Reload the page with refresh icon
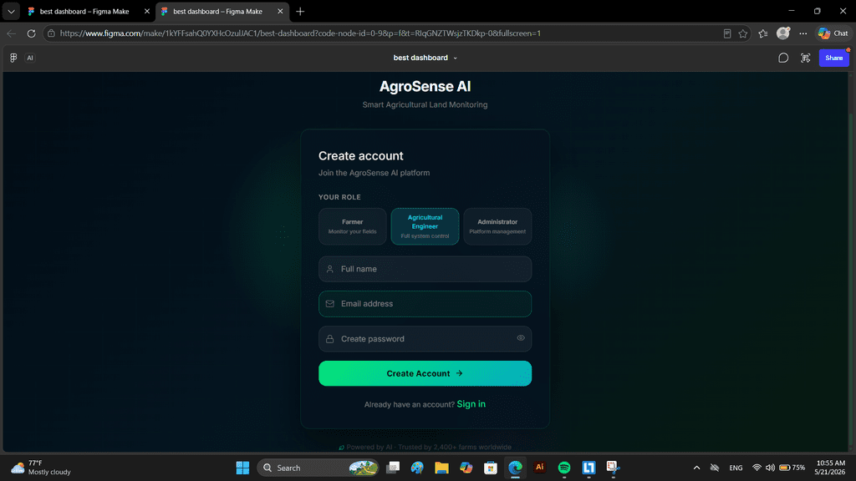This screenshot has height=481, width=856. pyautogui.click(x=31, y=33)
